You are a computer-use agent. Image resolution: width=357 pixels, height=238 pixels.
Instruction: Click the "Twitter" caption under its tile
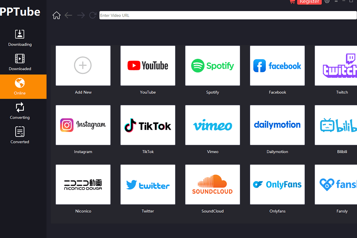tap(148, 211)
